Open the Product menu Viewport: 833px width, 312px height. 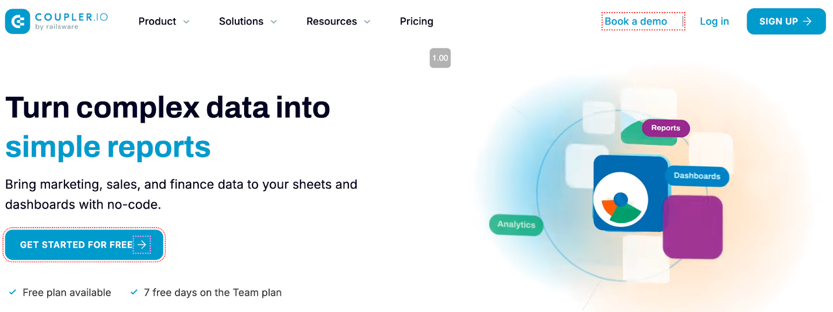click(157, 21)
